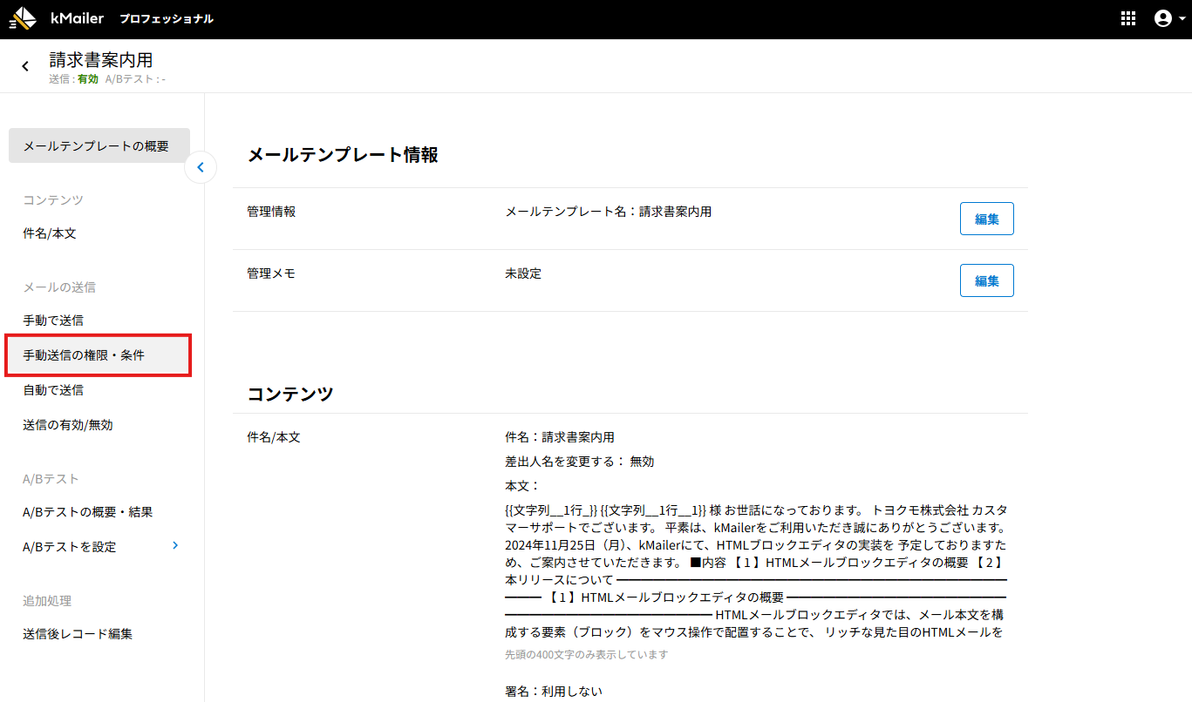The height and width of the screenshot is (702, 1192).
Task: Click the 請求書案内用 page title
Action: pyautogui.click(x=101, y=60)
